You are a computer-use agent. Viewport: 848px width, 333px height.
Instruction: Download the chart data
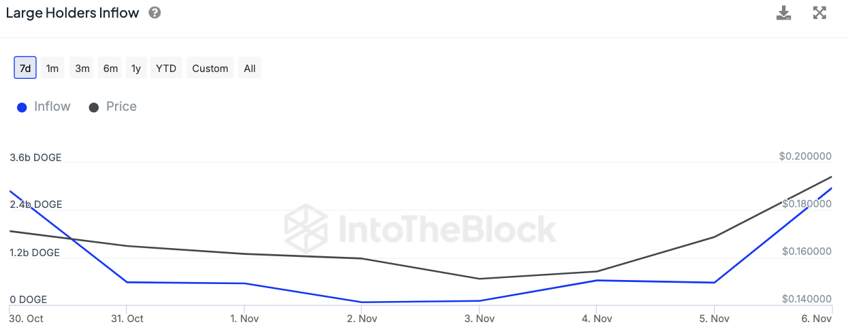(784, 13)
